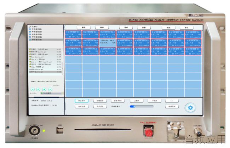
Task: Open the settings gear icon
Action: pos(190,108)
